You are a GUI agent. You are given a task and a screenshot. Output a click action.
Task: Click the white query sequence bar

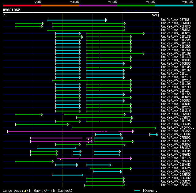(81, 13)
